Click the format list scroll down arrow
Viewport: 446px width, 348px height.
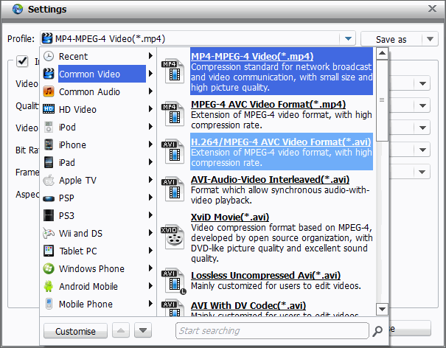382,310
